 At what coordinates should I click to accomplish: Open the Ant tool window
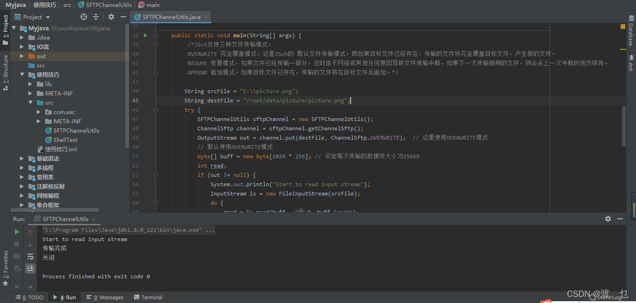(x=630, y=62)
